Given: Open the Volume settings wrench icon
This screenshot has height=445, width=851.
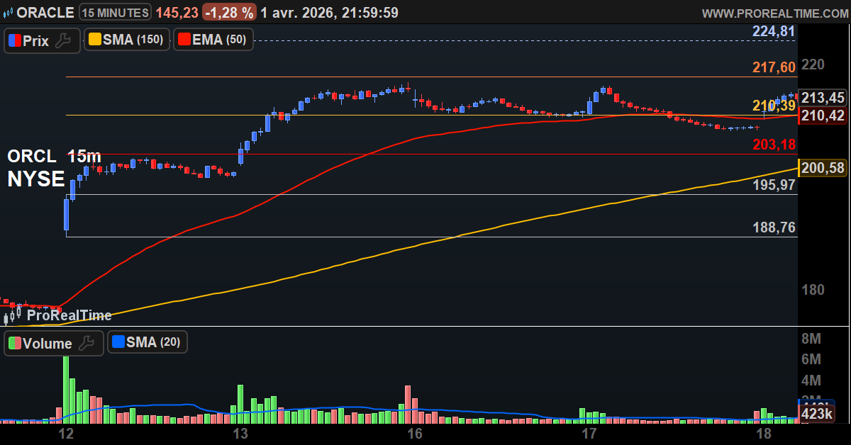Looking at the screenshot, I should click(85, 343).
